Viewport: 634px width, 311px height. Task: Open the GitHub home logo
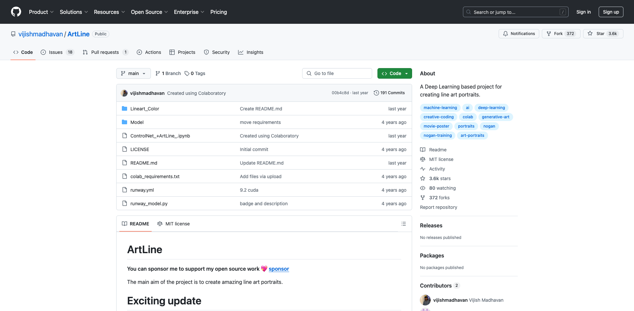click(16, 12)
